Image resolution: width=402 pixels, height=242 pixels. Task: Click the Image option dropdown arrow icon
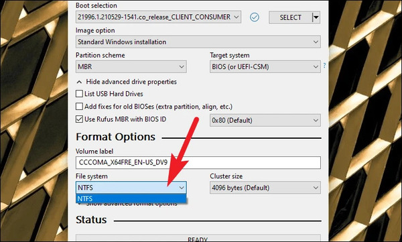tap(316, 42)
